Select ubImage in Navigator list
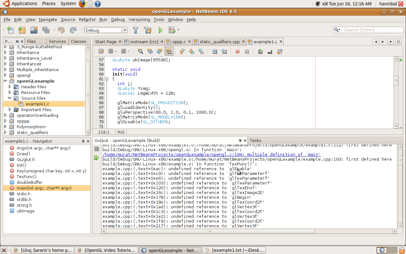 [x=26, y=211]
